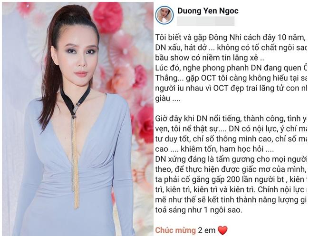Click the line ta phải cố gắng gấp 200 lần
The width and height of the screenshot is (309, 238).
231,179
